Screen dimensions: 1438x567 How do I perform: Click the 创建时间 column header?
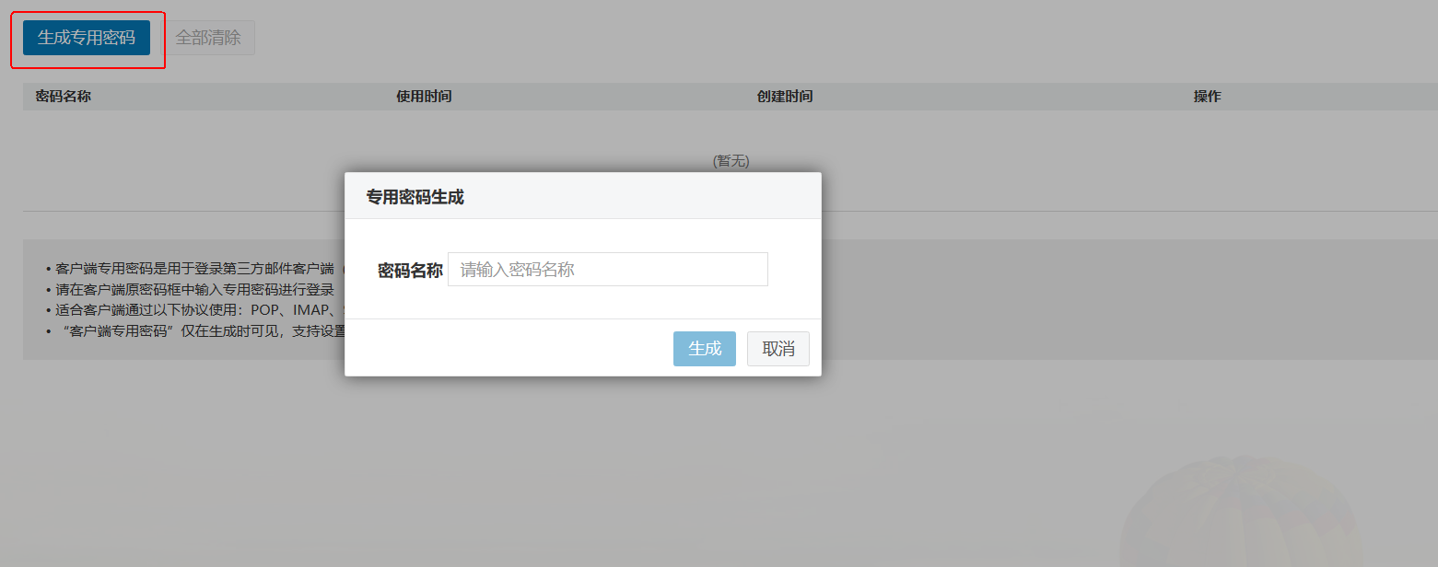(x=785, y=97)
